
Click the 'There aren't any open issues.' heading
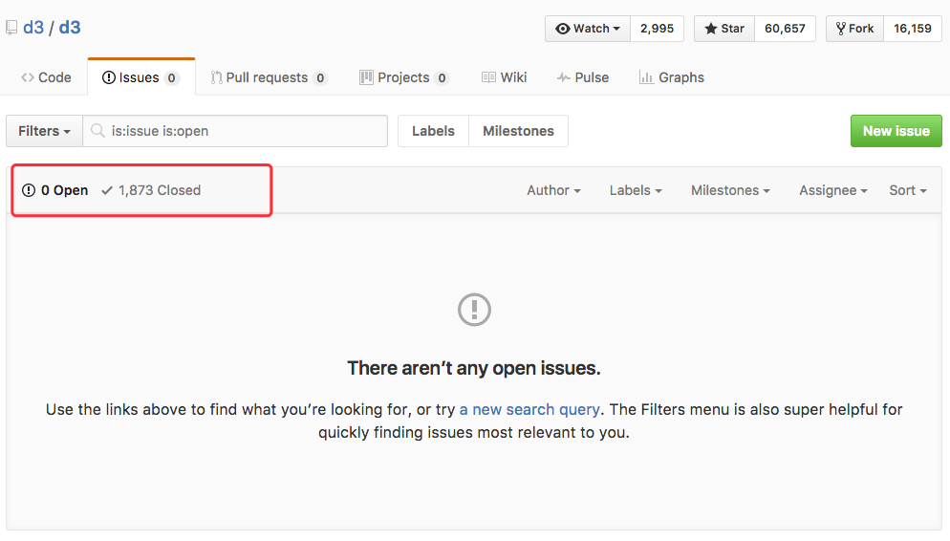[474, 368]
